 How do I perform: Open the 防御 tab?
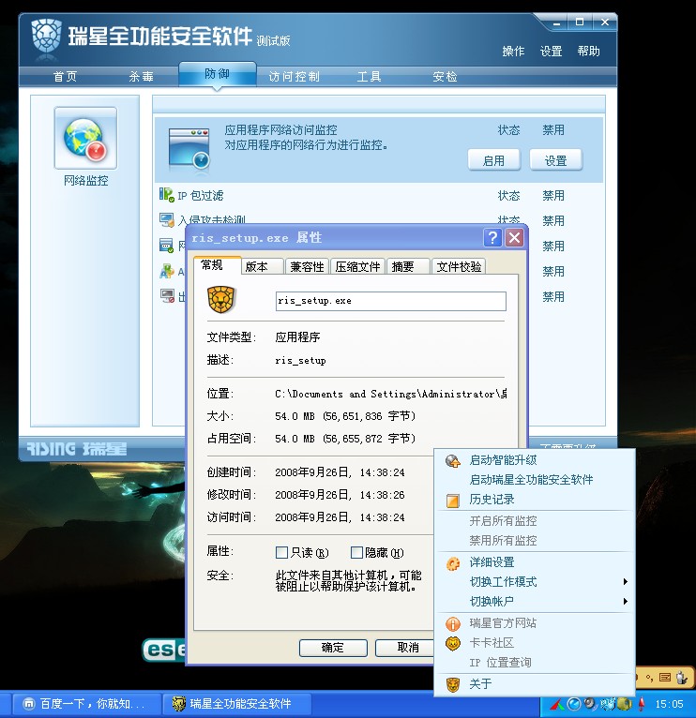[218, 74]
